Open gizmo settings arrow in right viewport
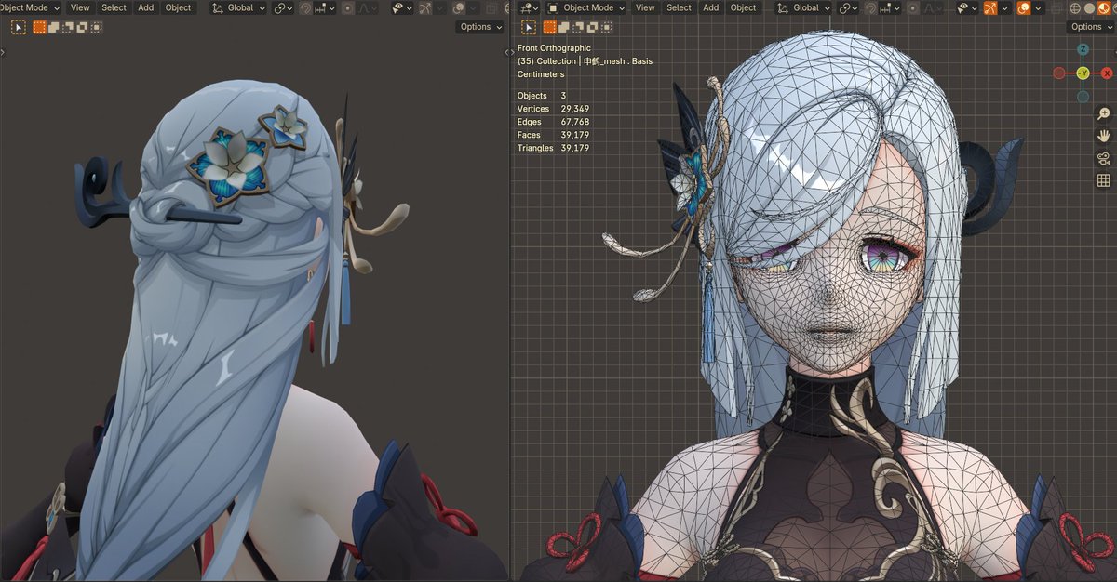Screen dimensions: 1117x582 [1004, 7]
